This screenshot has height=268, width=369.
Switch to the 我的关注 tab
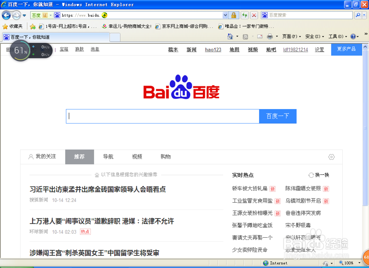42,156
